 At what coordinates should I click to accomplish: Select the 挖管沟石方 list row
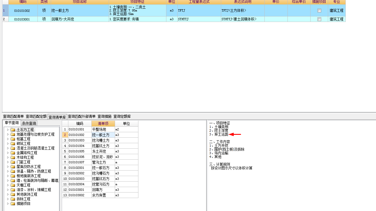[x=100, y=184]
